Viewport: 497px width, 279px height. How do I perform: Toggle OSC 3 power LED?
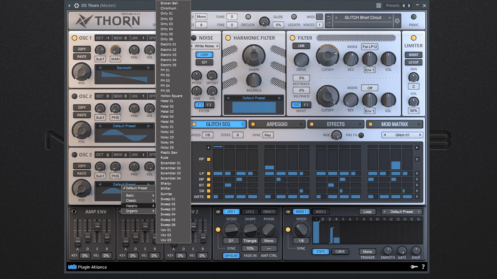[x=75, y=155]
